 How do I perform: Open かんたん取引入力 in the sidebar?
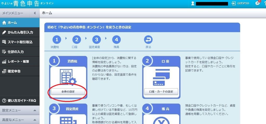point(20,32)
